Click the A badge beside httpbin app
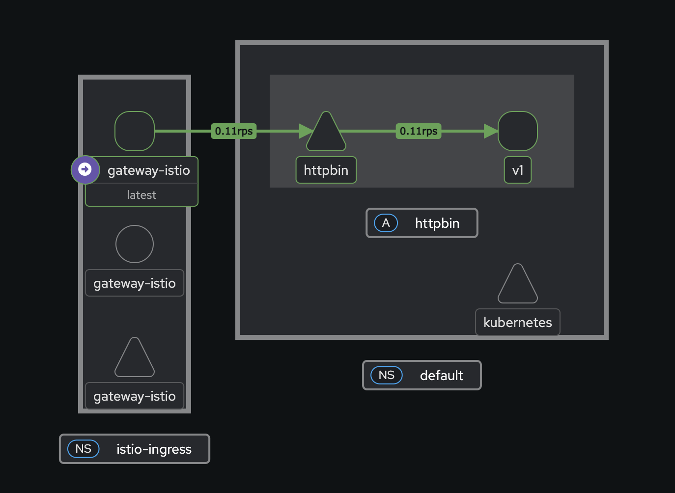This screenshot has height=493, width=675. point(386,223)
